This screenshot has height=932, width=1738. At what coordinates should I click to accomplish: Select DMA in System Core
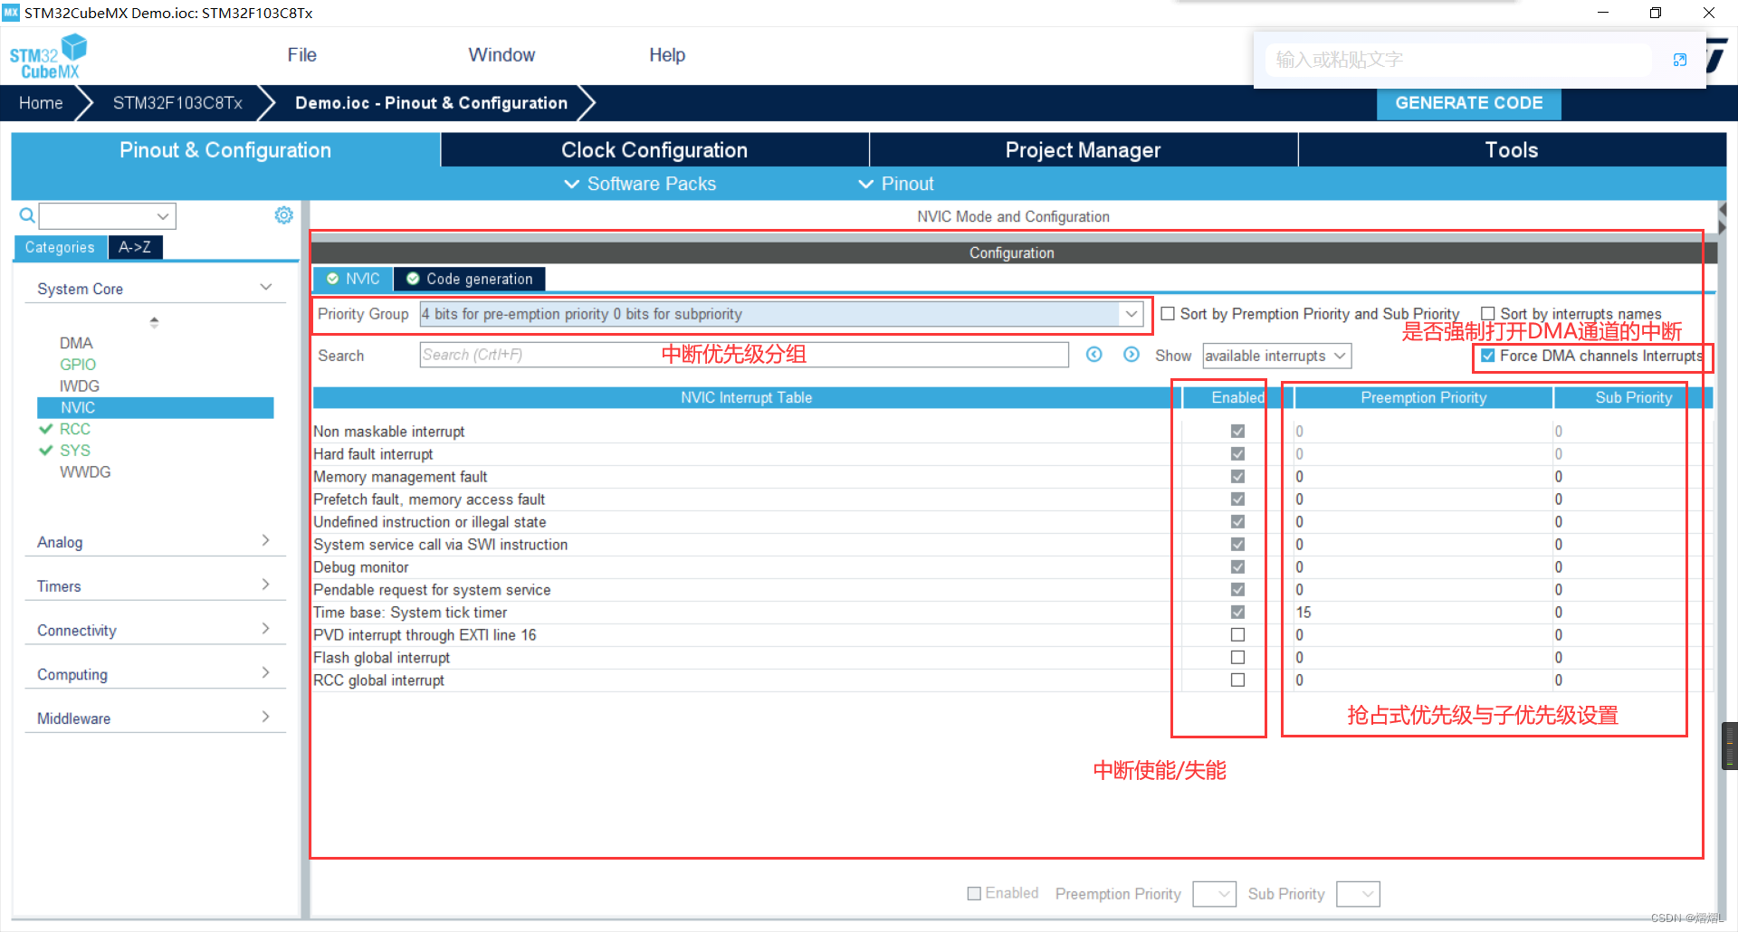point(76,343)
